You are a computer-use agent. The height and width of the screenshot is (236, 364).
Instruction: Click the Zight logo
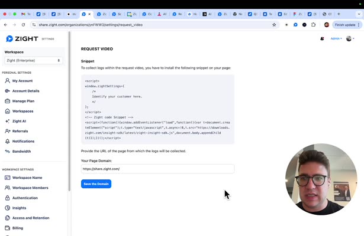click(x=22, y=38)
